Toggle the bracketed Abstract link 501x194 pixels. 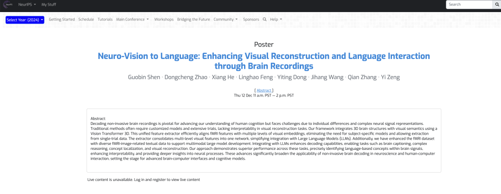click(x=264, y=90)
